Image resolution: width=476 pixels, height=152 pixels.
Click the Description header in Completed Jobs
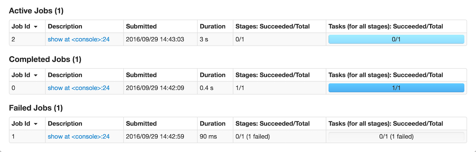[x=65, y=75]
